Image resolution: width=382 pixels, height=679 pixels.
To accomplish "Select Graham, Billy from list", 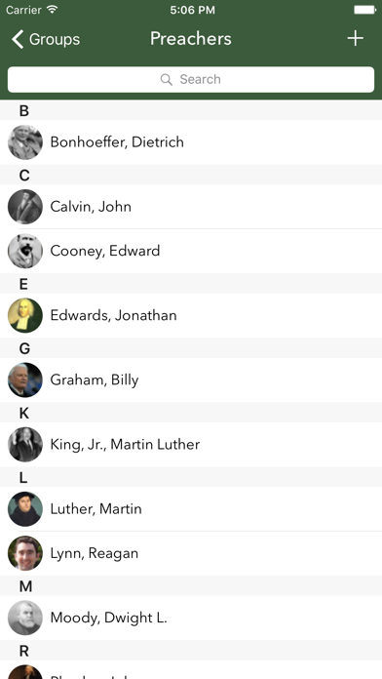I will click(191, 379).
